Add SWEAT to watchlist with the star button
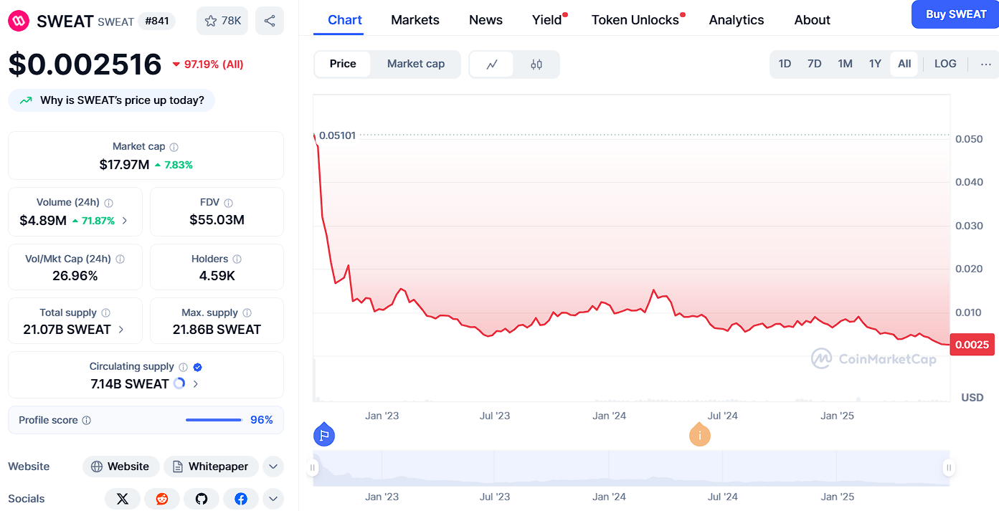 (222, 21)
